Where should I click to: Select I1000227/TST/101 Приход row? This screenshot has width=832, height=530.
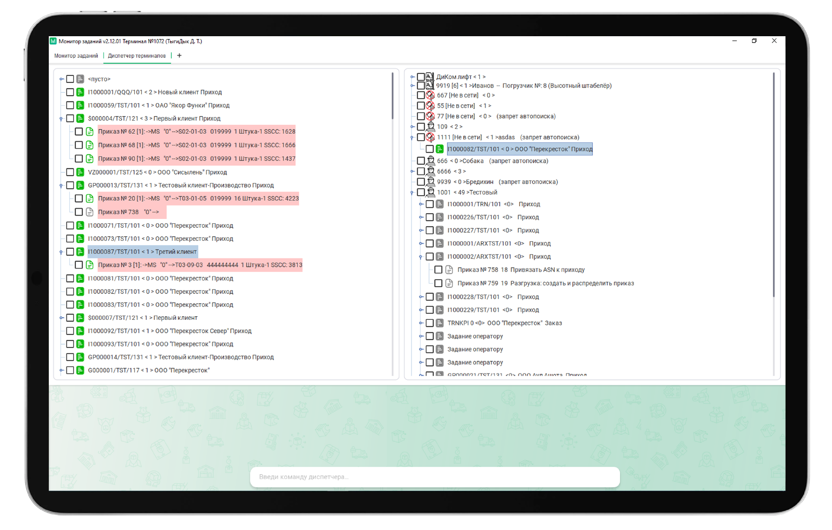493,230
